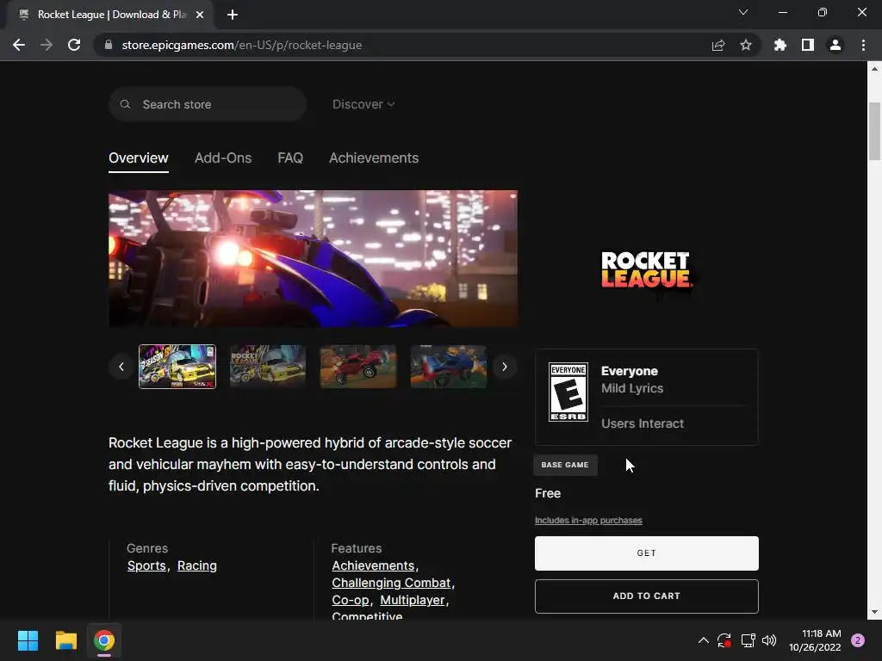Toggle the browser side panel icon
Screen dimensions: 882x661
808,45
